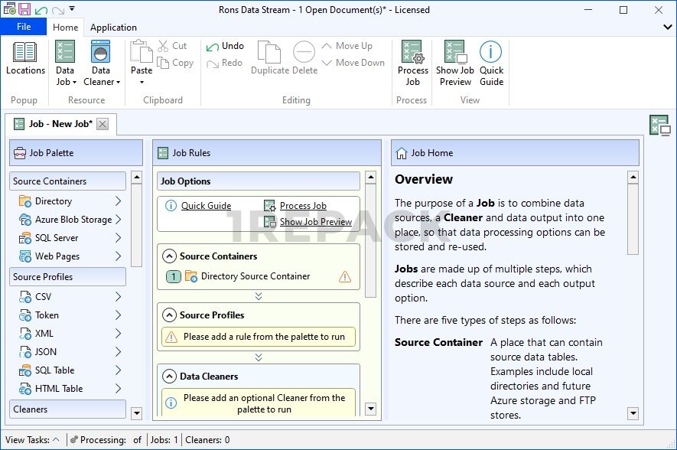Open the File menu
Image resolution: width=677 pixels, height=450 pixels.
[24, 27]
